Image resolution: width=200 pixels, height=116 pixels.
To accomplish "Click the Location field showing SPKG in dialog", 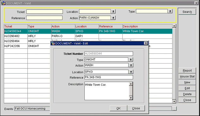I will coord(106,72).
